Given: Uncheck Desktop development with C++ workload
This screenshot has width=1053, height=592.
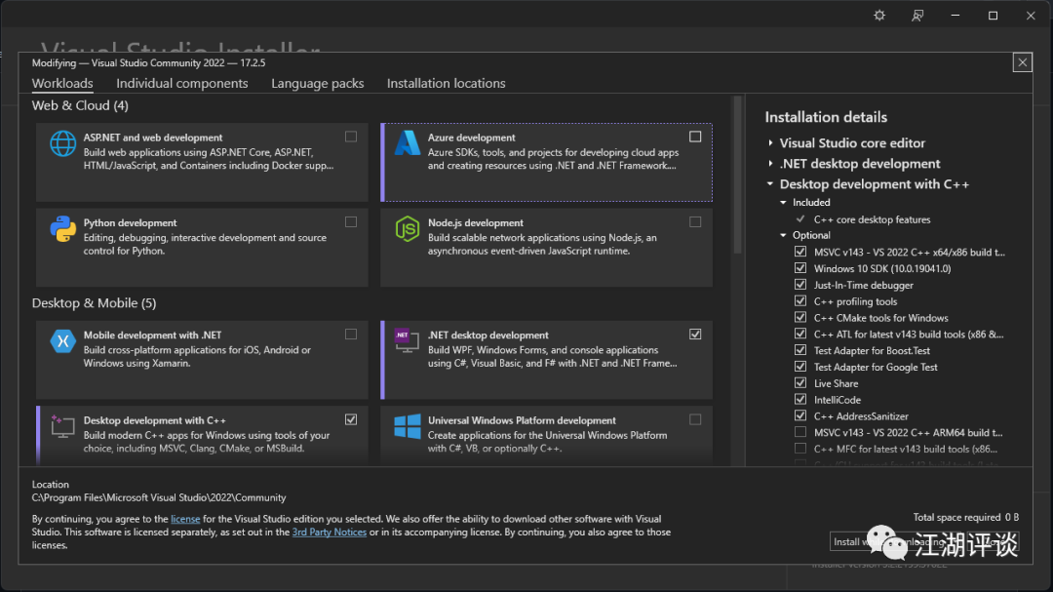Looking at the screenshot, I should pyautogui.click(x=351, y=419).
